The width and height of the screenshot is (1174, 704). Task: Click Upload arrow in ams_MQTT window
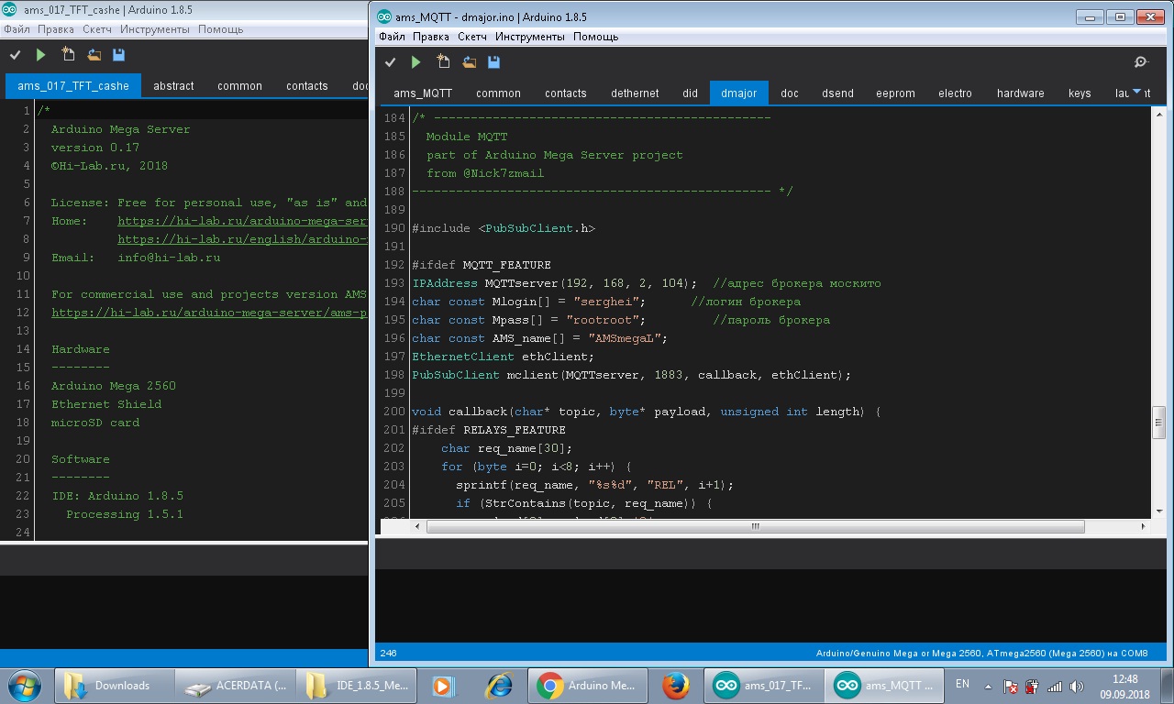pos(416,62)
